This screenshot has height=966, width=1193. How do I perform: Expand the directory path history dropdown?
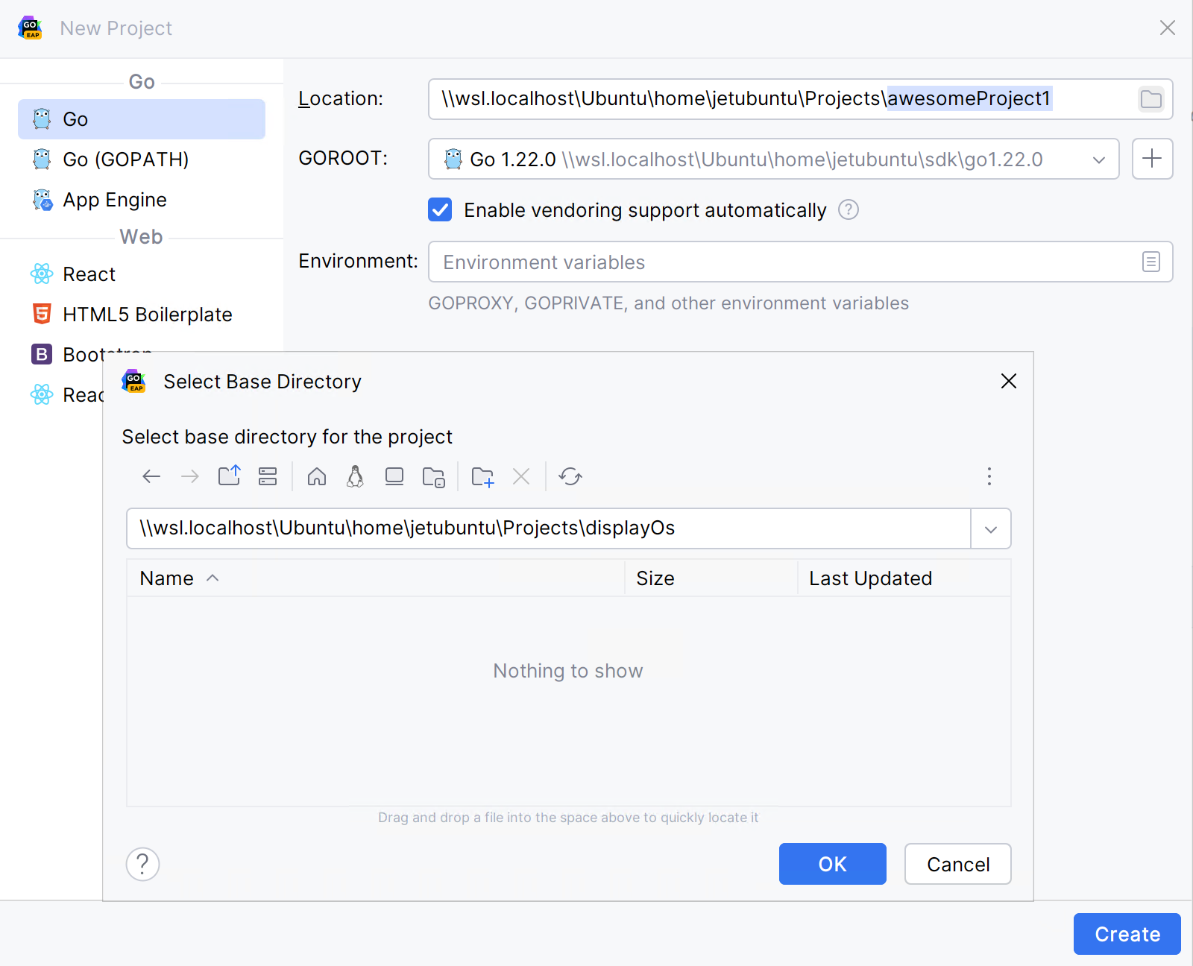tap(990, 528)
